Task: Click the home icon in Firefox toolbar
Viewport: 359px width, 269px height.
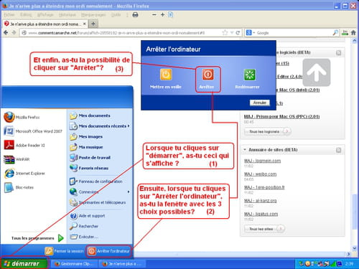Action: coord(353,33)
